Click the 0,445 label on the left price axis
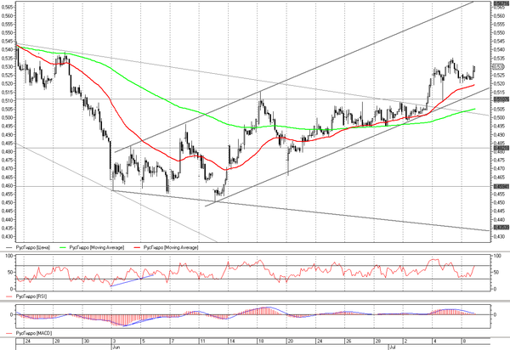The image size is (510, 350). (7, 212)
